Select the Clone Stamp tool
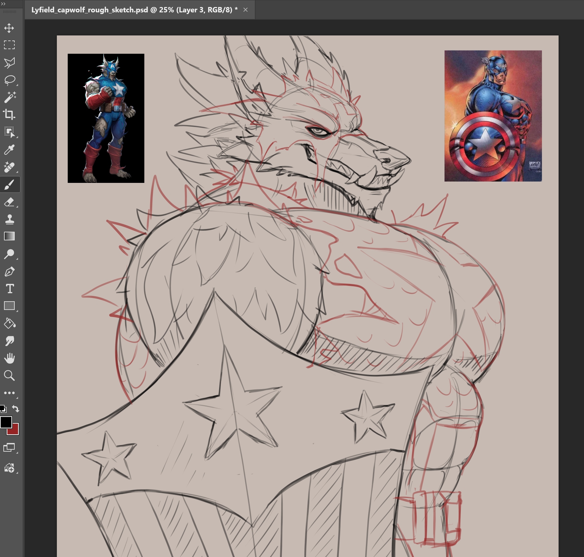This screenshot has width=584, height=557. [x=9, y=219]
